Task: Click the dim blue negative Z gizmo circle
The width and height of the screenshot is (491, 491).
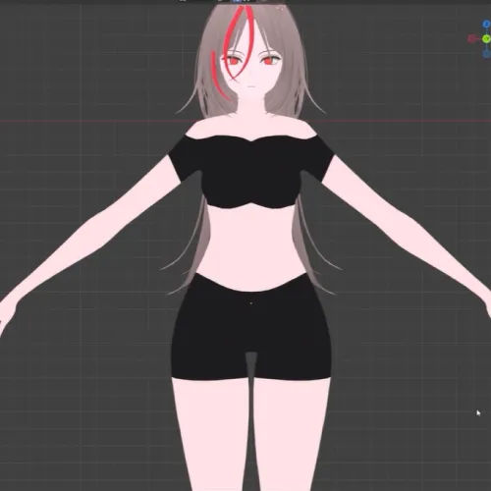Action: (x=487, y=53)
